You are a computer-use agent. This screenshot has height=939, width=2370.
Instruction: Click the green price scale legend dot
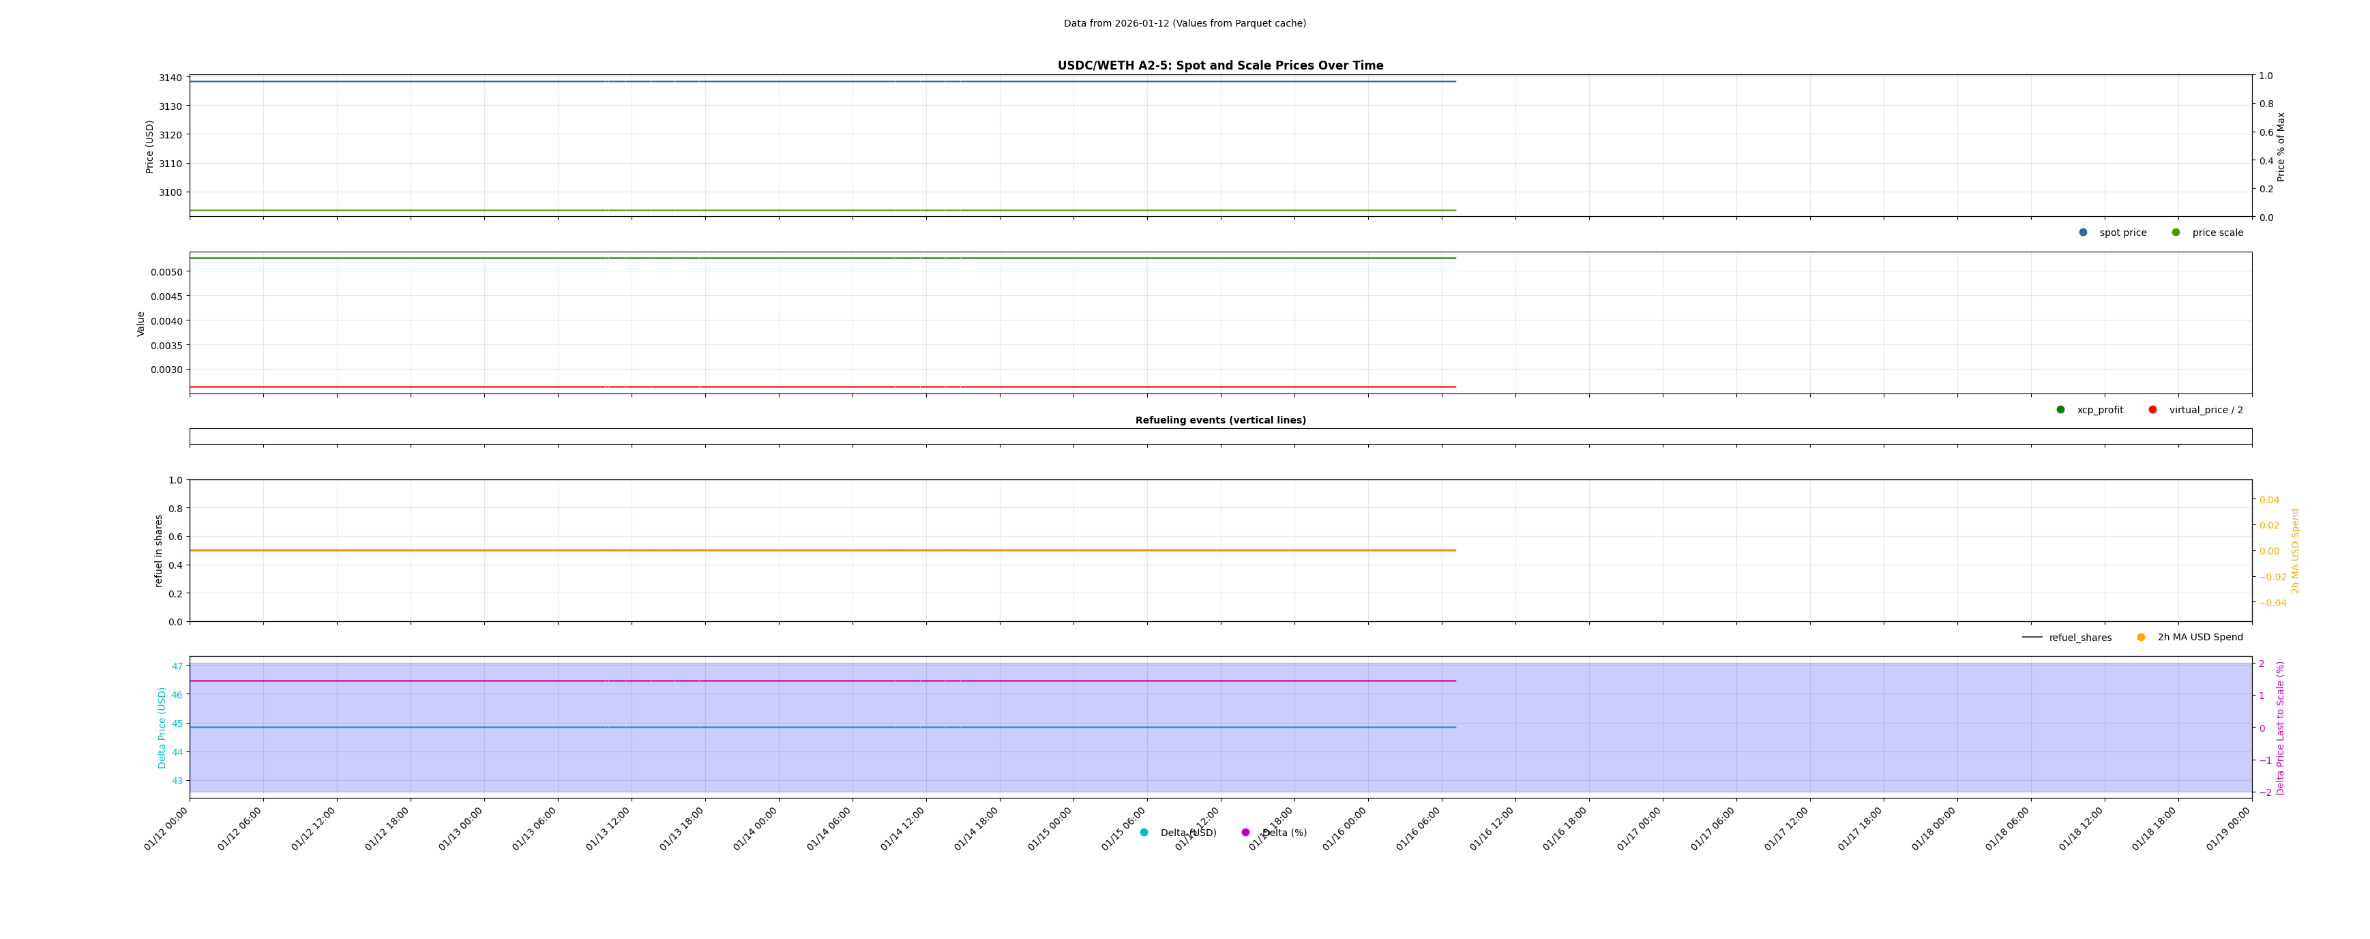2176,233
